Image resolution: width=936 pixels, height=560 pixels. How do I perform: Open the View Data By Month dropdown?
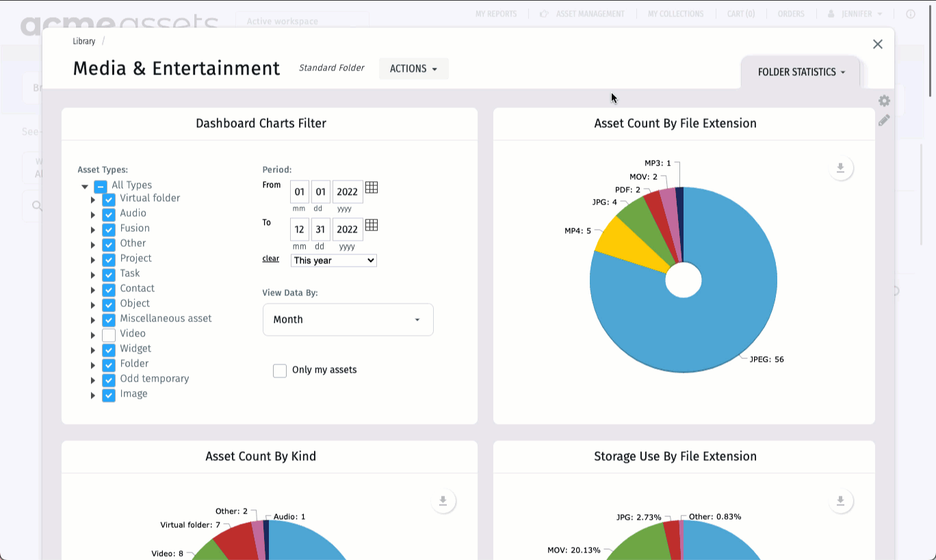point(348,320)
